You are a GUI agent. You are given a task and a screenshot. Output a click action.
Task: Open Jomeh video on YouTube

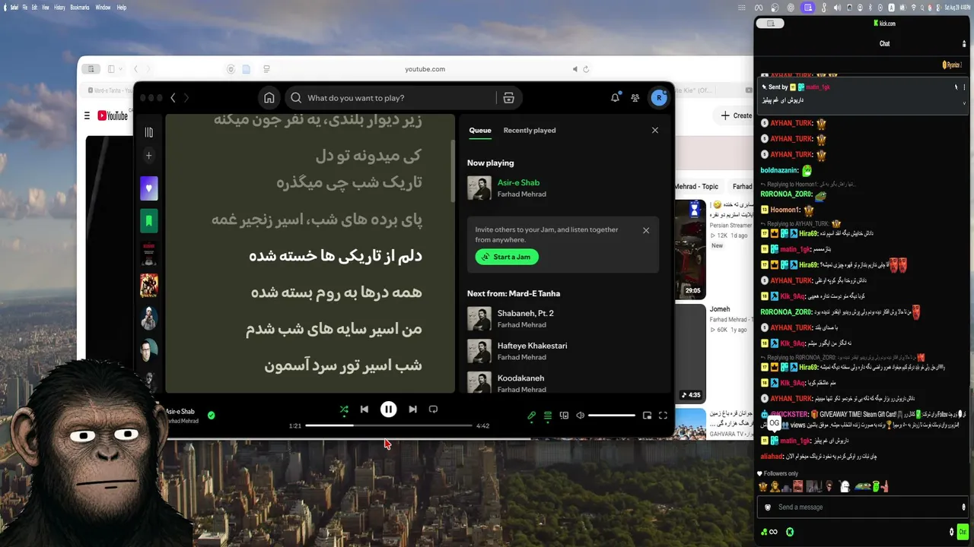tap(720, 309)
